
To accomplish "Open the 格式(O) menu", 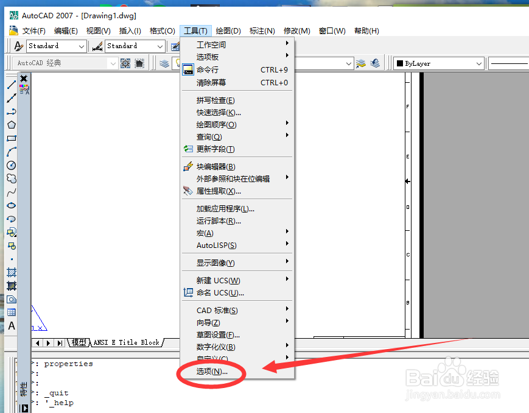I will click(163, 30).
